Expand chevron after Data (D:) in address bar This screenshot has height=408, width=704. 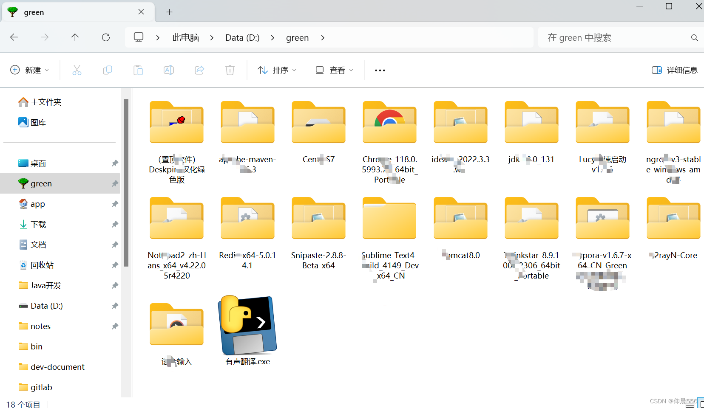point(273,38)
